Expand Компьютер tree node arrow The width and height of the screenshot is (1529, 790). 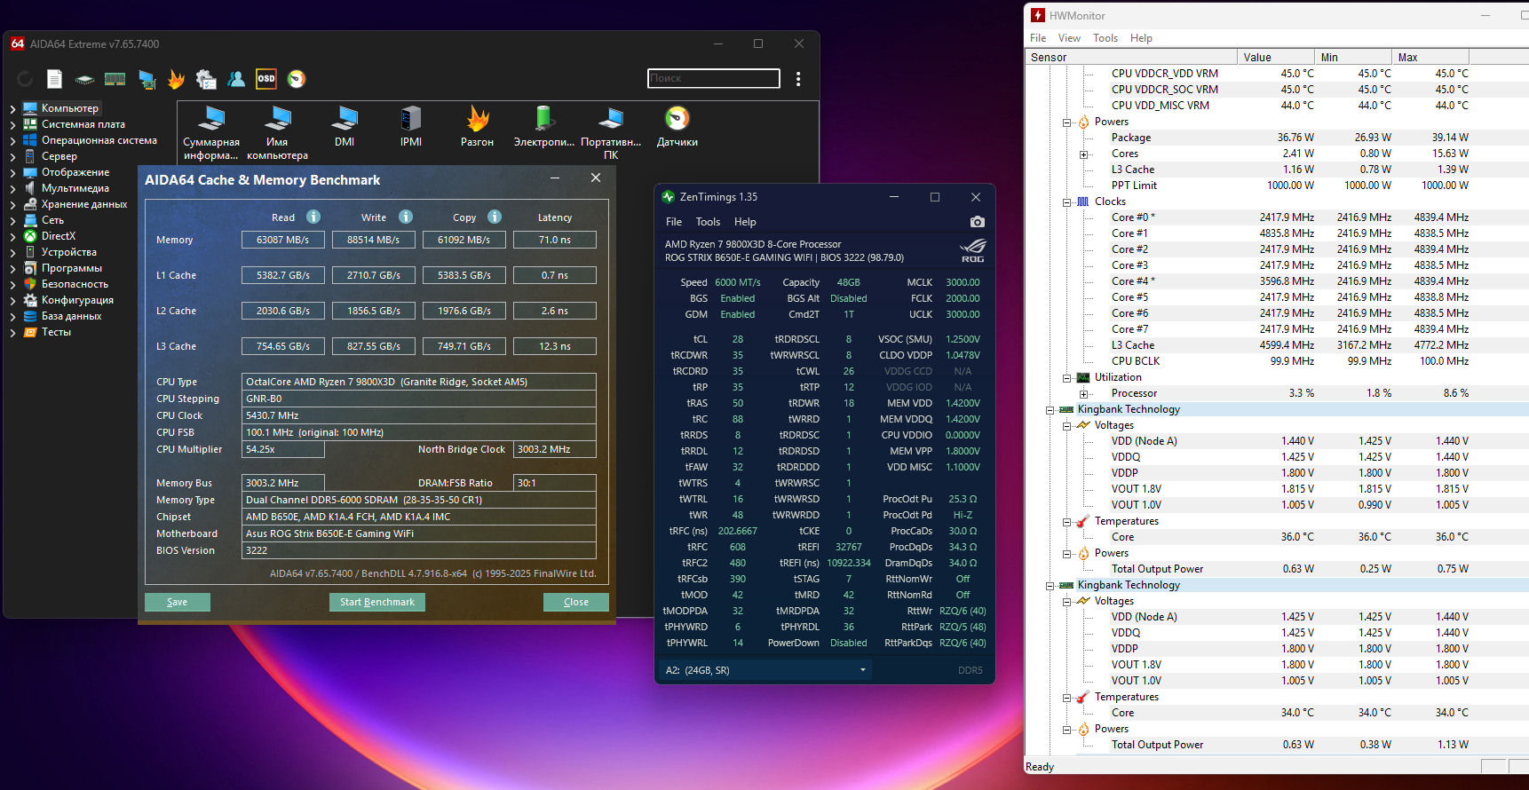[13, 109]
